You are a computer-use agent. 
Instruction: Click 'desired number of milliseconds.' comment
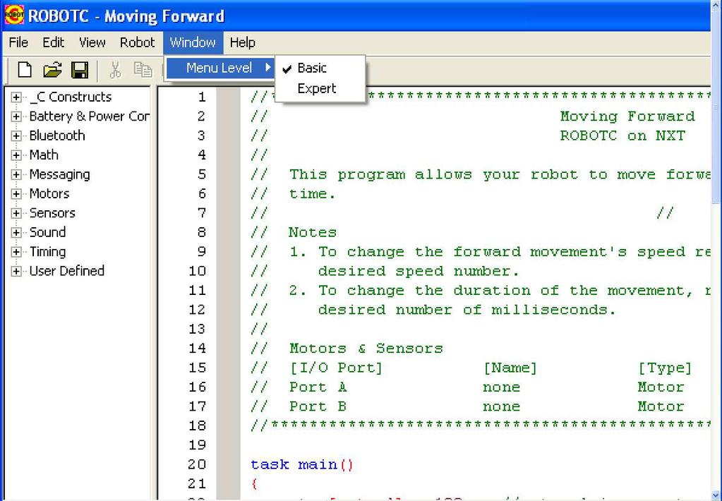pos(467,310)
